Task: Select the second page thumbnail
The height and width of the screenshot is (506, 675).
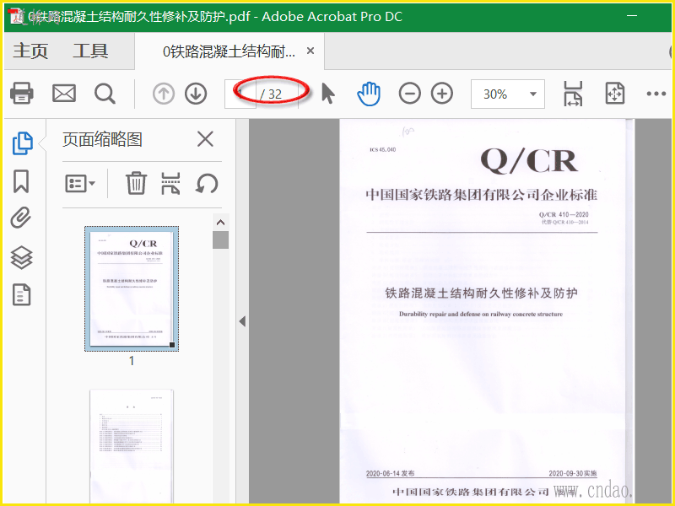Action: [x=132, y=446]
